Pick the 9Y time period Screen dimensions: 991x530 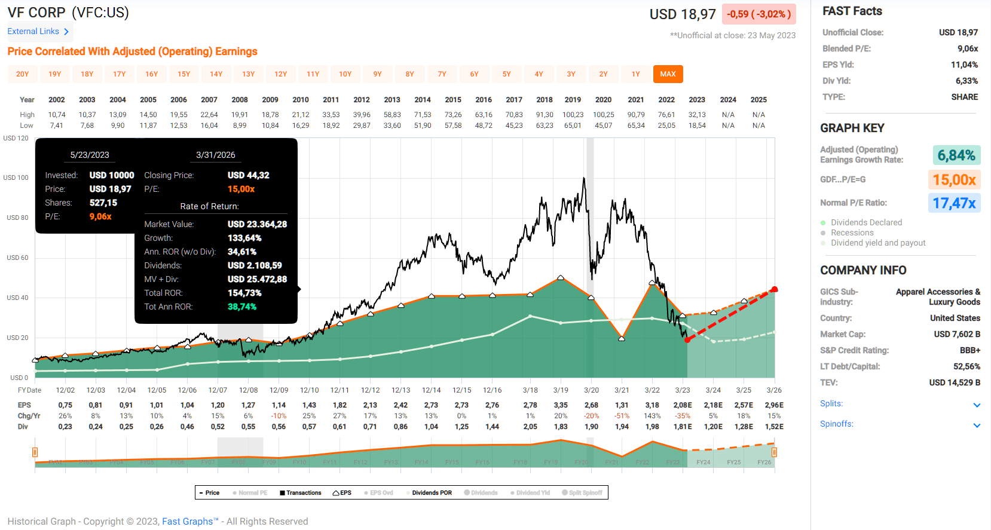coord(378,74)
